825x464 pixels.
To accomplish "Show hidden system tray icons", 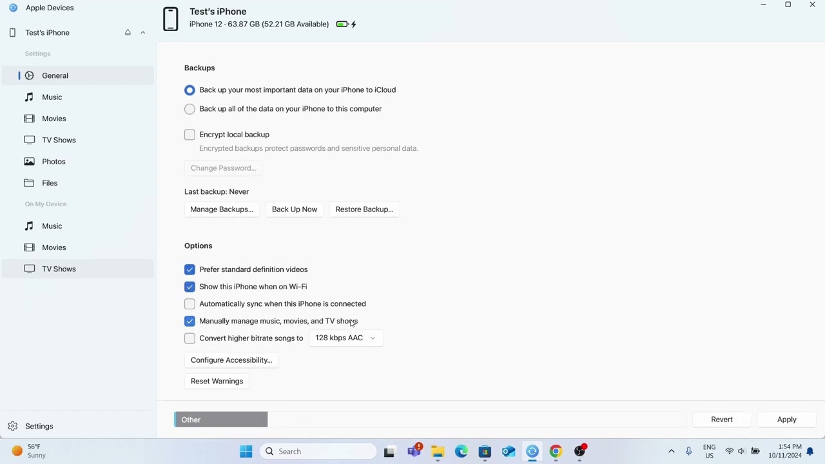I will pos(671,452).
